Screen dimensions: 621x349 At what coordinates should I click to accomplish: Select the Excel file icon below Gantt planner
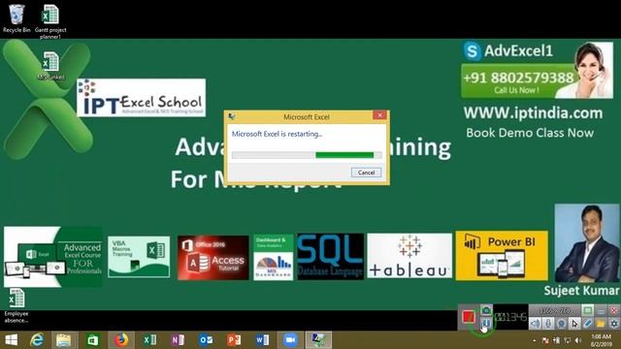50,65
